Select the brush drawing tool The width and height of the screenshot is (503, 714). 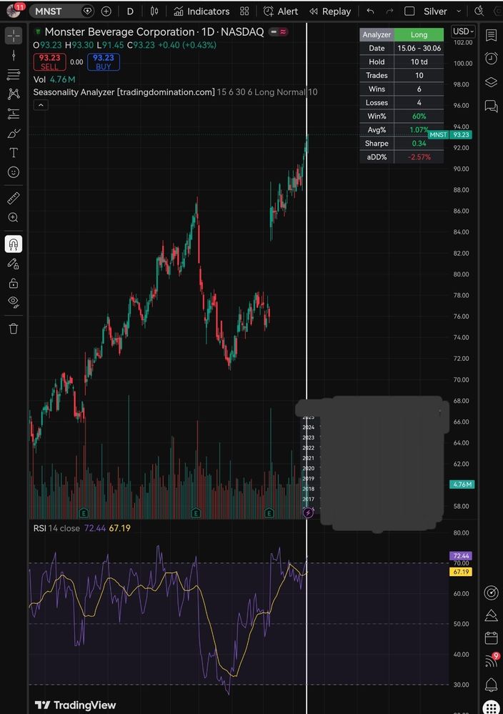click(14, 133)
